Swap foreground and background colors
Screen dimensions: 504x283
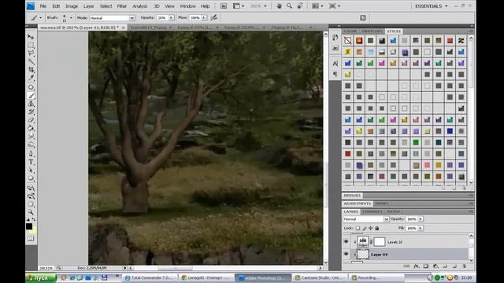point(34,220)
